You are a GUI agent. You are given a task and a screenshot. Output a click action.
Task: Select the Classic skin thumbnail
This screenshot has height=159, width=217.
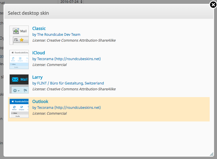coord(19,35)
